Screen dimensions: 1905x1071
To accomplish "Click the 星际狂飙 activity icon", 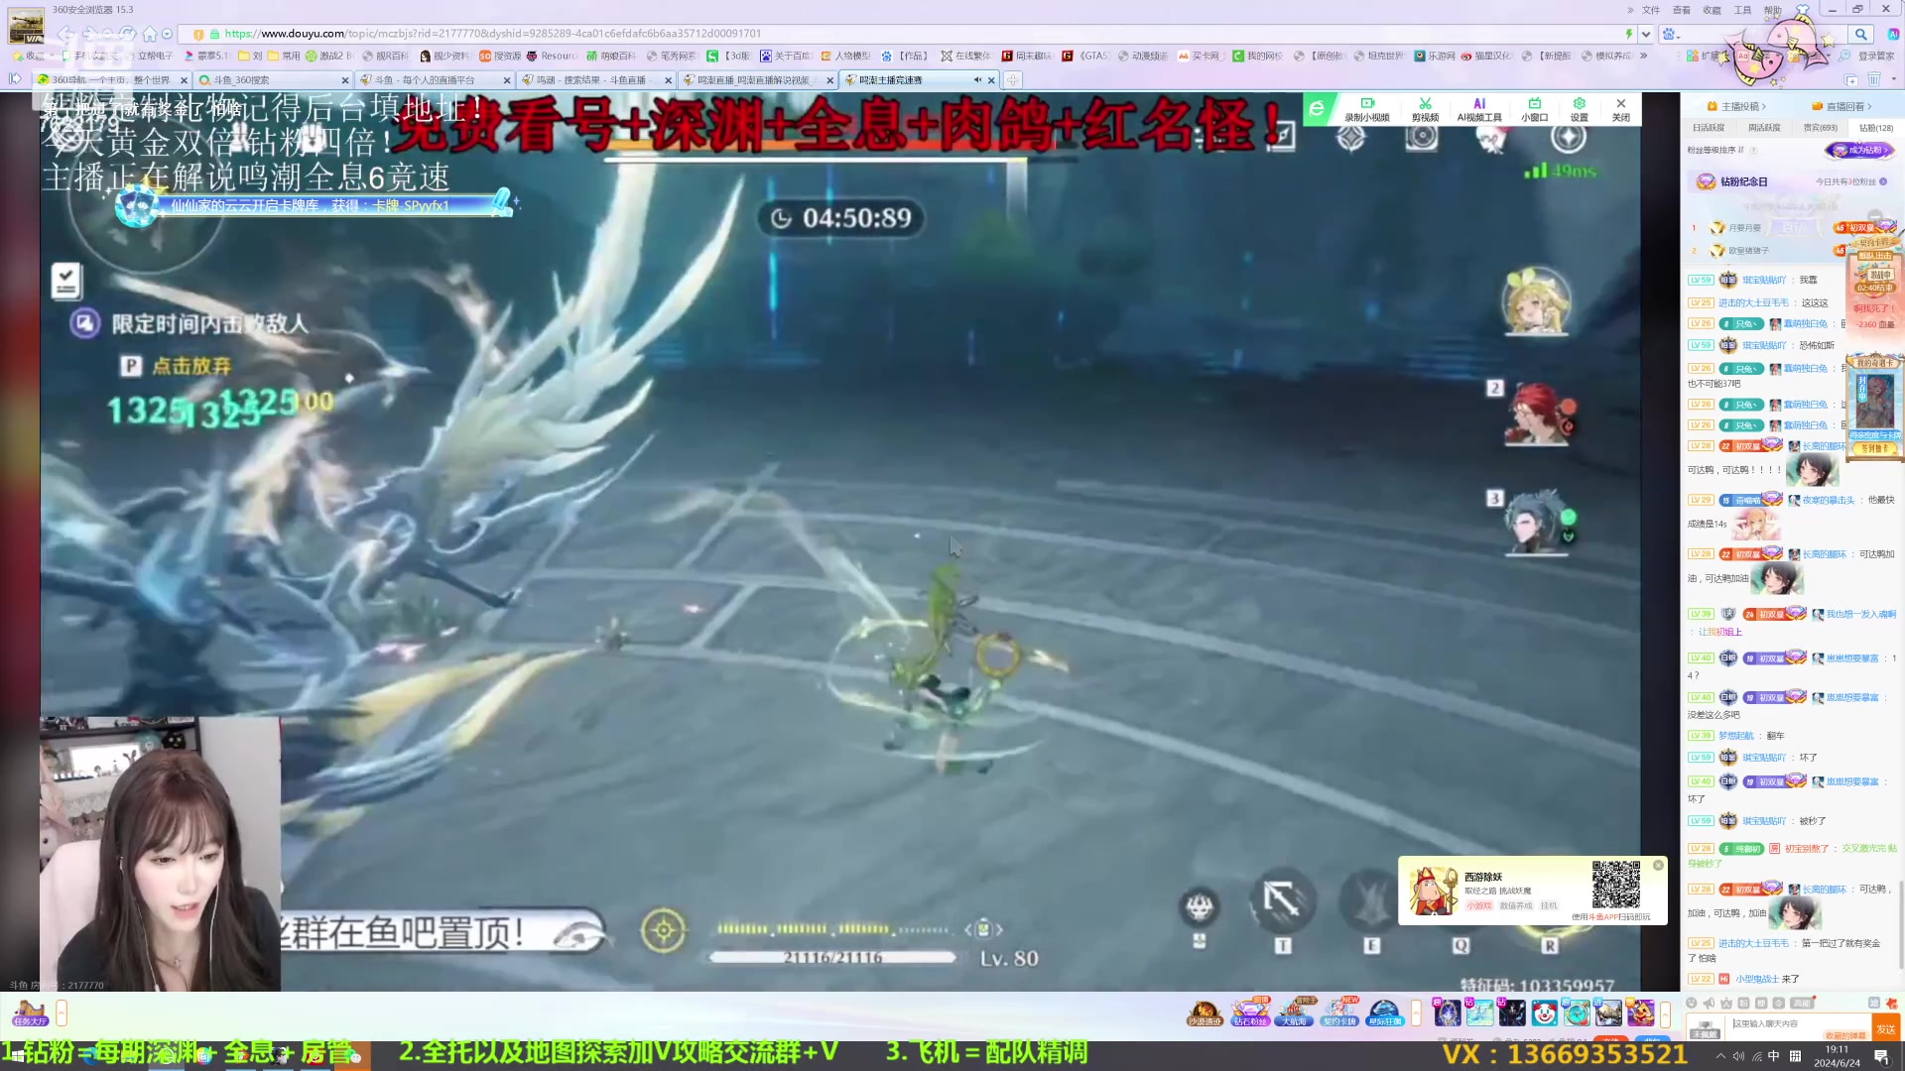I will pyautogui.click(x=1385, y=1013).
